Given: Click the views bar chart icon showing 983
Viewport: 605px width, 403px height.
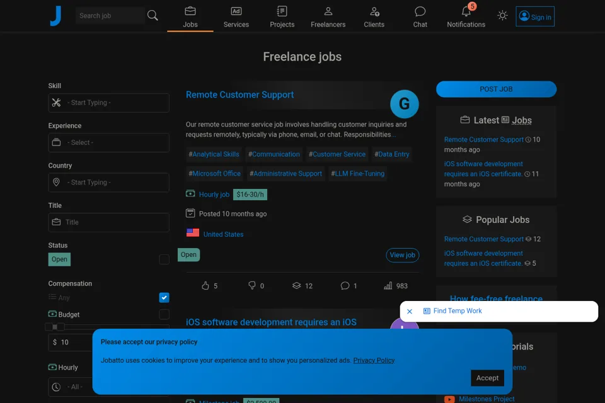Looking at the screenshot, I should 388,285.
